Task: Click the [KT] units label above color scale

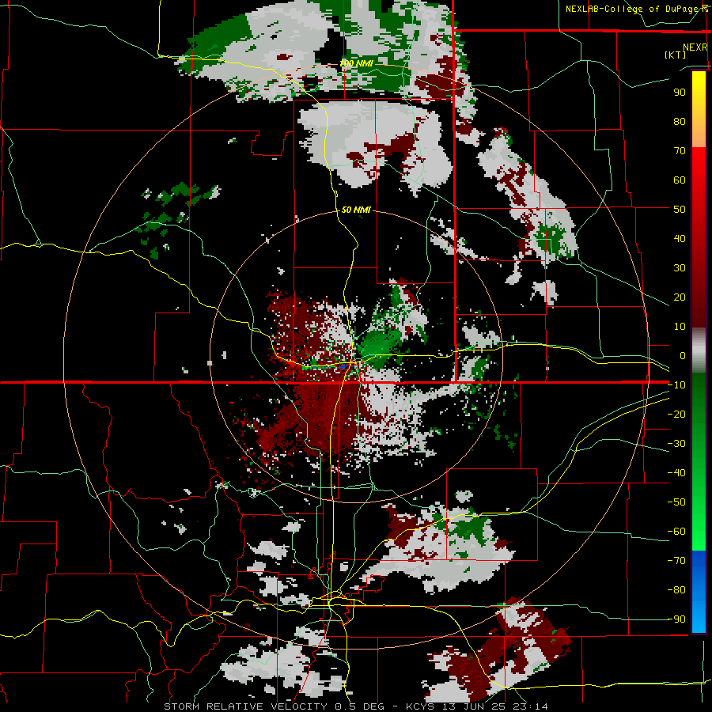Action: [676, 55]
